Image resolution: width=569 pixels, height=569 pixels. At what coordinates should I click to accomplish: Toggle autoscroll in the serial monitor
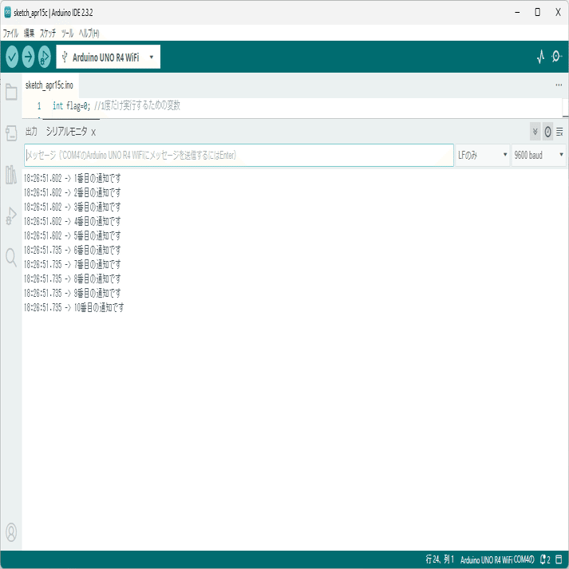tap(535, 132)
